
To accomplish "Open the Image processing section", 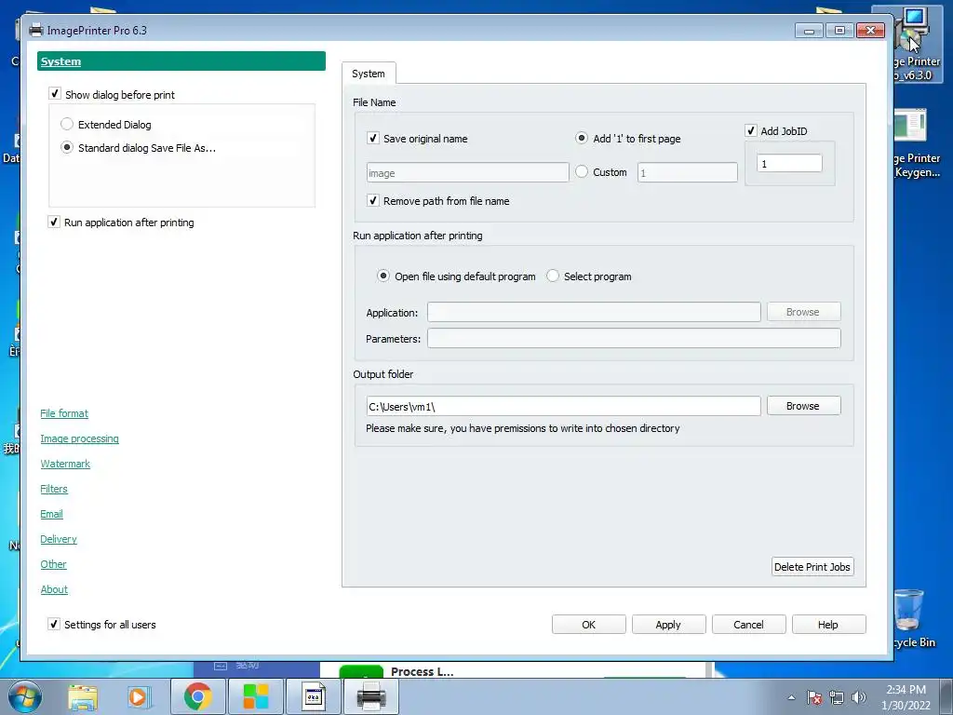I will click(x=80, y=438).
